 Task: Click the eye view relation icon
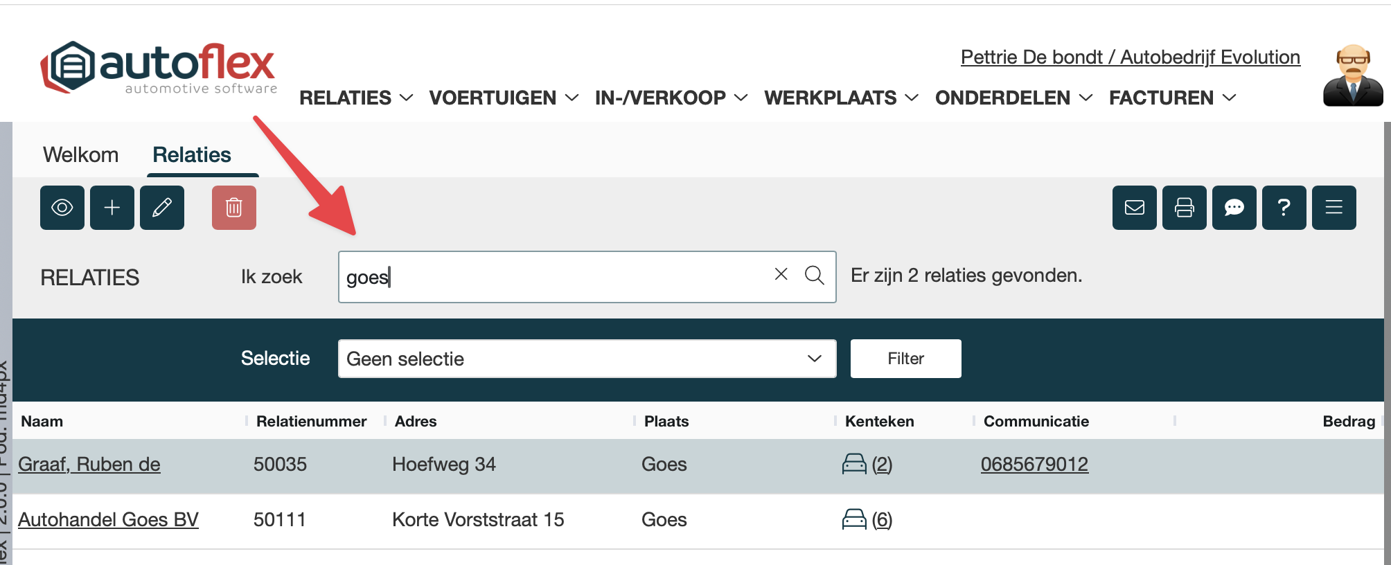[x=62, y=208]
